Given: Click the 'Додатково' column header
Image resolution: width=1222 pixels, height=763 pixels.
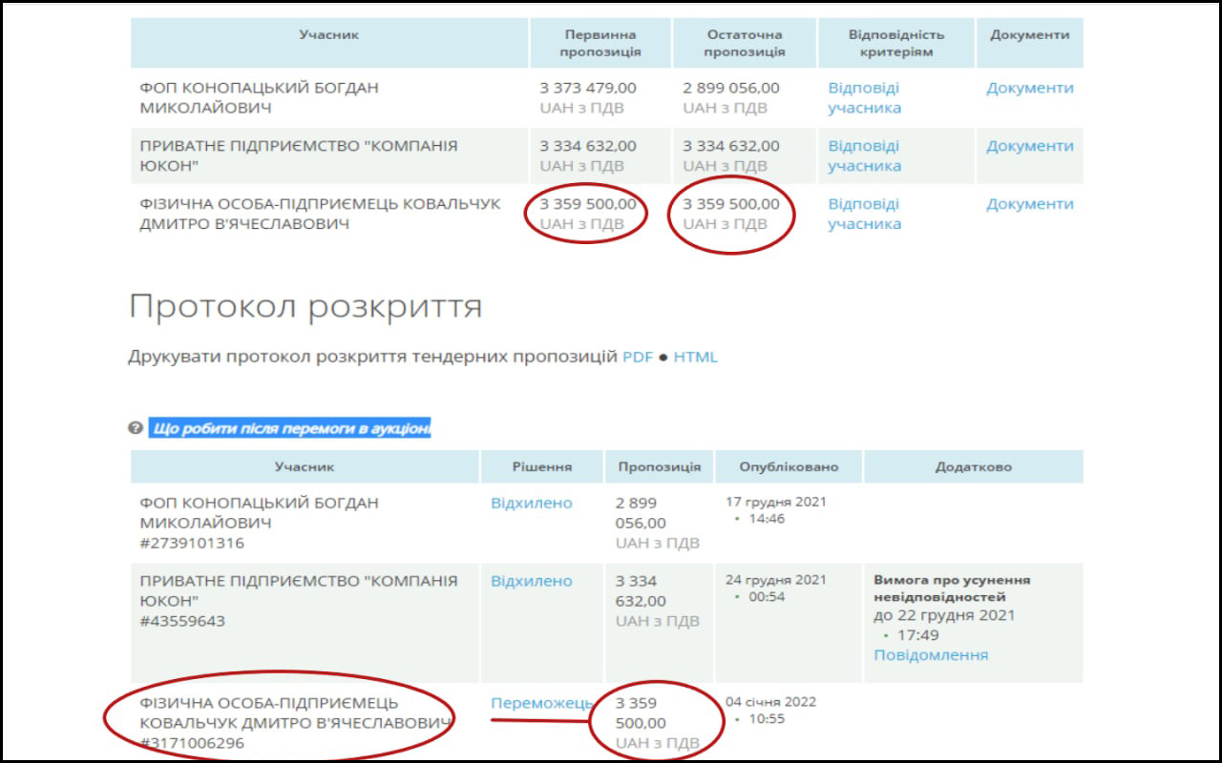Looking at the screenshot, I should pyautogui.click(x=973, y=467).
